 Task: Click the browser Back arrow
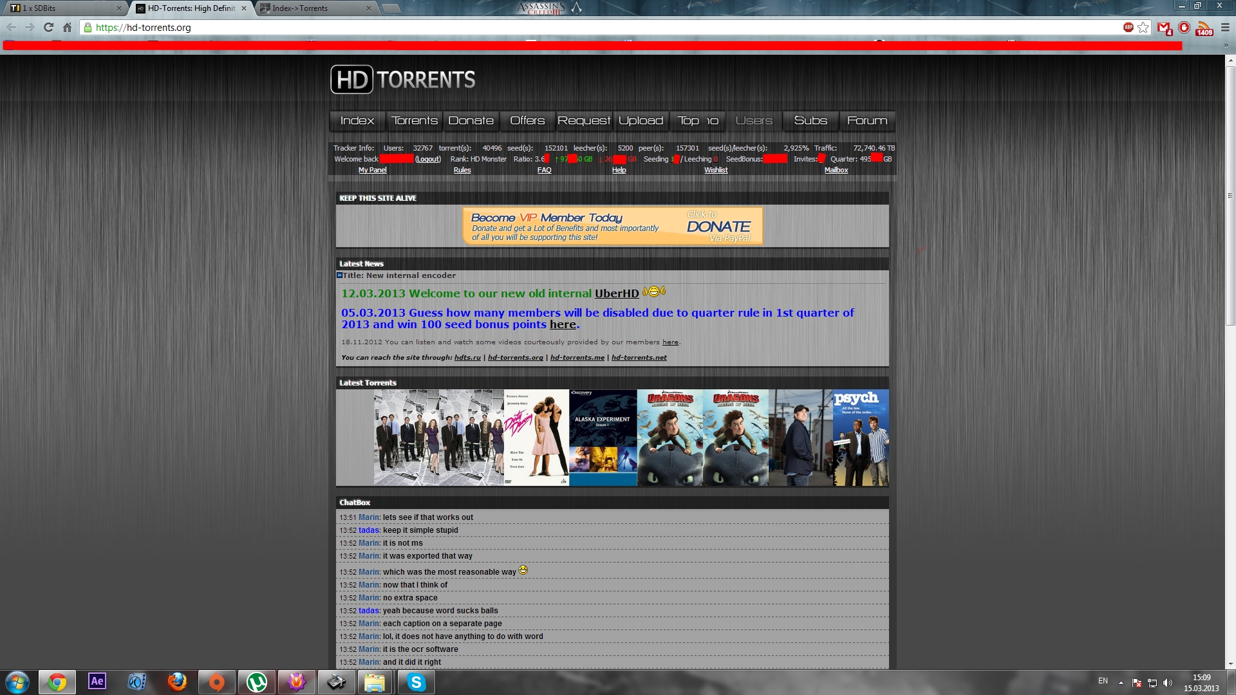click(x=11, y=27)
